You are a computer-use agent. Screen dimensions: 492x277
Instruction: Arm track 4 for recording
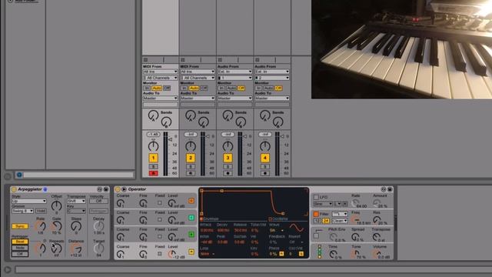point(265,173)
